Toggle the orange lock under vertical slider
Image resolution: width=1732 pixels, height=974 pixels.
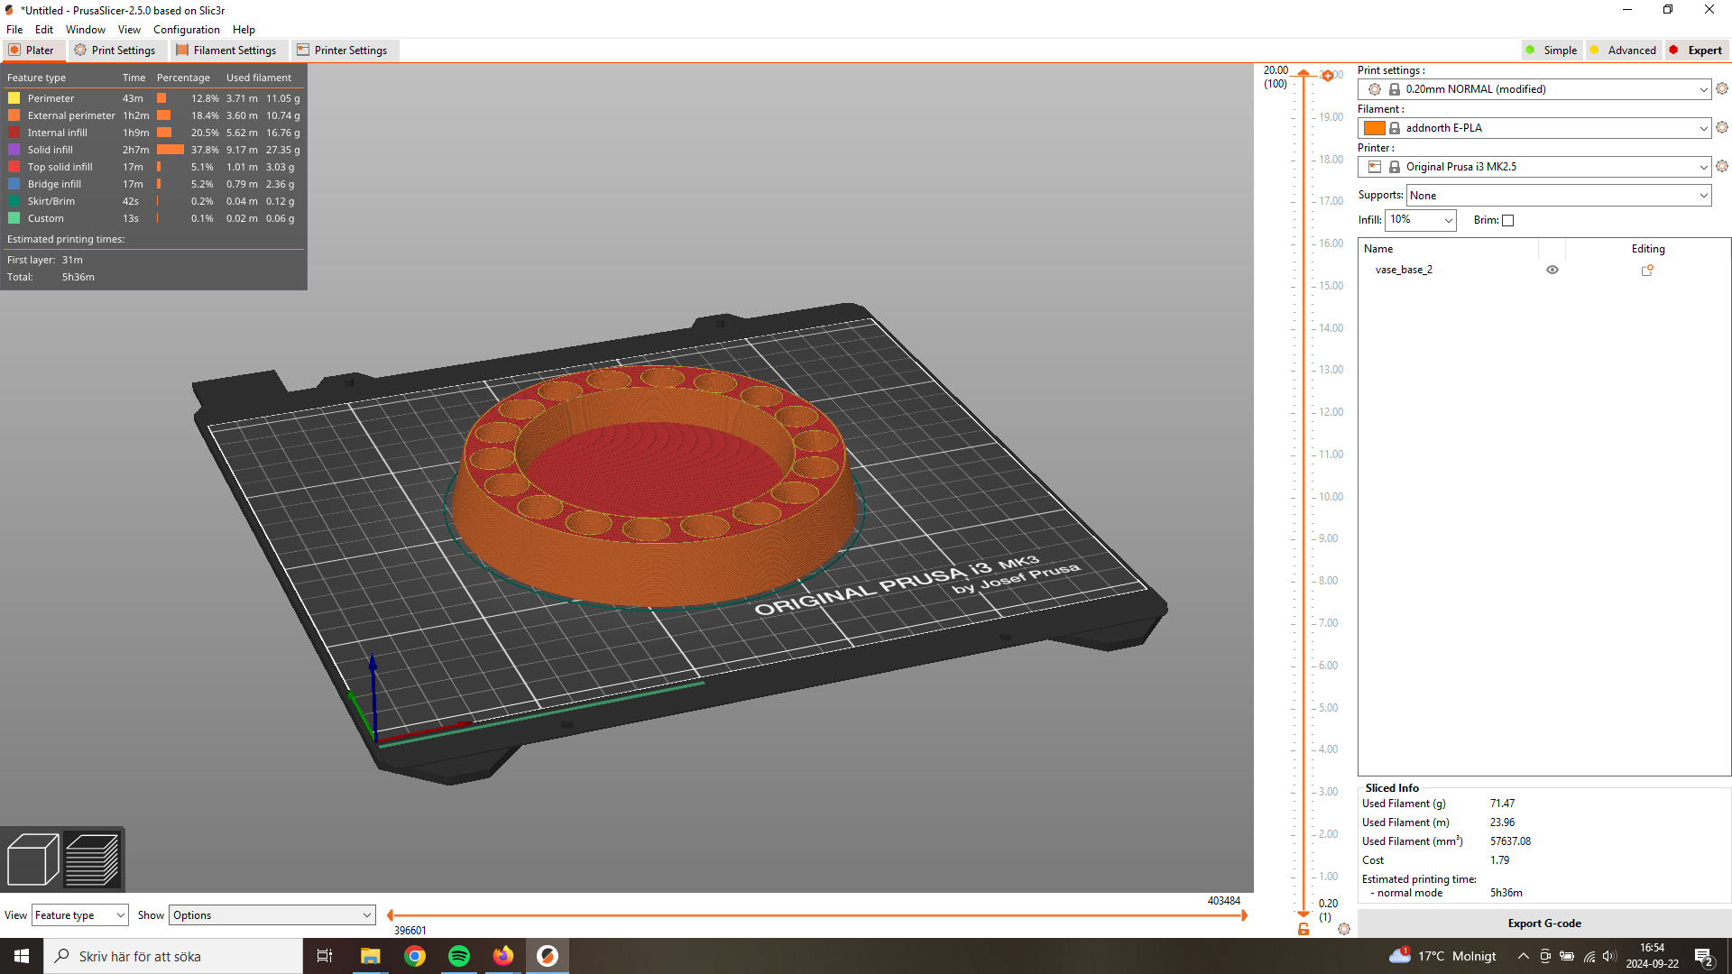[1304, 929]
